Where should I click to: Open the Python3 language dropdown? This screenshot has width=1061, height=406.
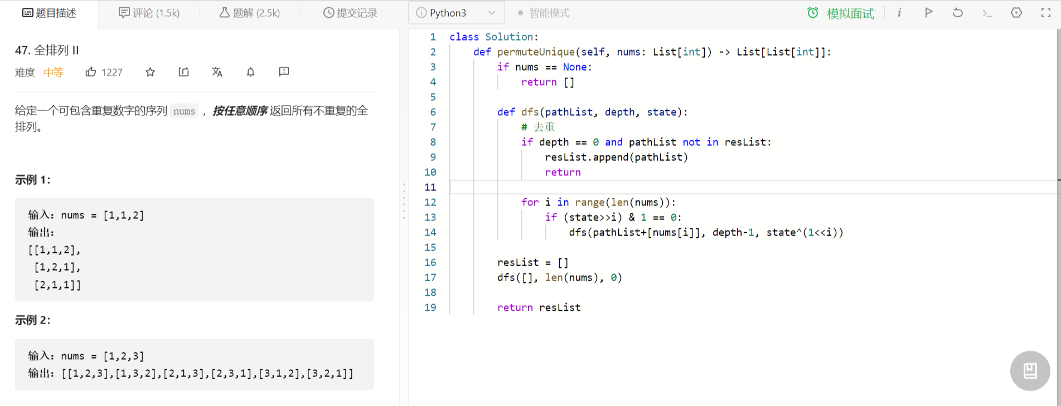pos(457,13)
